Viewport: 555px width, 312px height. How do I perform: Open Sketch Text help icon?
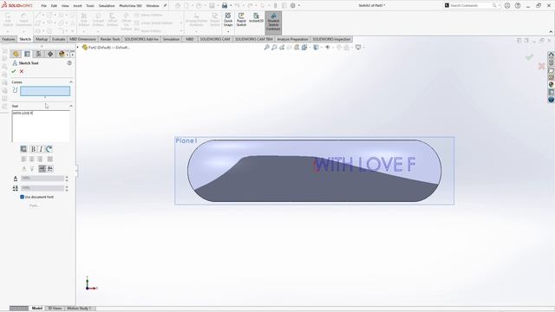pyautogui.click(x=69, y=62)
